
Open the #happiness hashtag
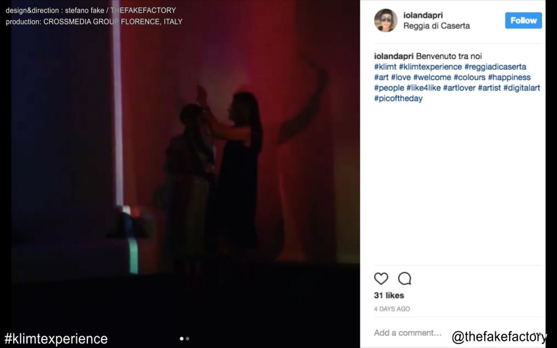[x=509, y=77]
